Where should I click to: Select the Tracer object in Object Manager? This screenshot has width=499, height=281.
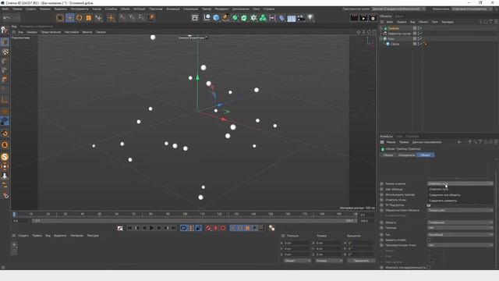(393, 28)
